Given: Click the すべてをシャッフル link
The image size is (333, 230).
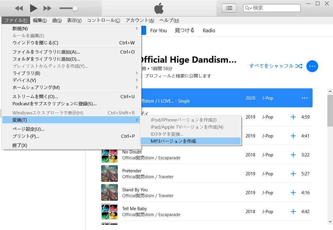Looking at the screenshot, I should [271, 66].
